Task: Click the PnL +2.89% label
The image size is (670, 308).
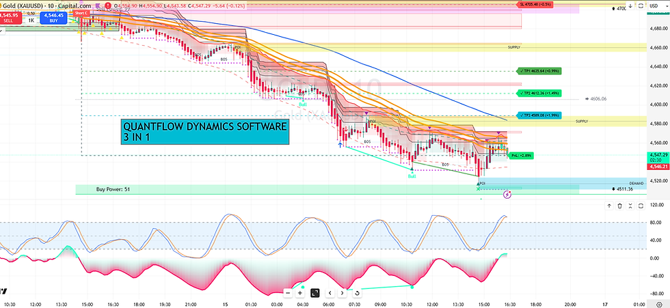Action: 521,156
